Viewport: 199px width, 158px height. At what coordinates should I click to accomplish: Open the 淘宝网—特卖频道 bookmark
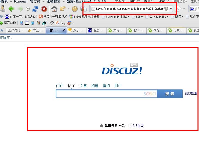pos(53,17)
